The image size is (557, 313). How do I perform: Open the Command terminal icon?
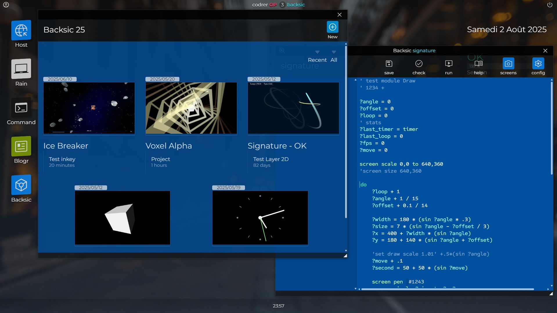pos(21,108)
